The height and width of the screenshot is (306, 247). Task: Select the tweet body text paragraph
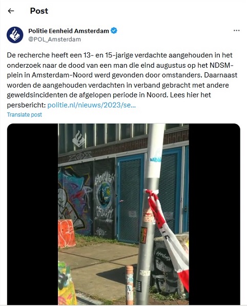[x=122, y=80]
